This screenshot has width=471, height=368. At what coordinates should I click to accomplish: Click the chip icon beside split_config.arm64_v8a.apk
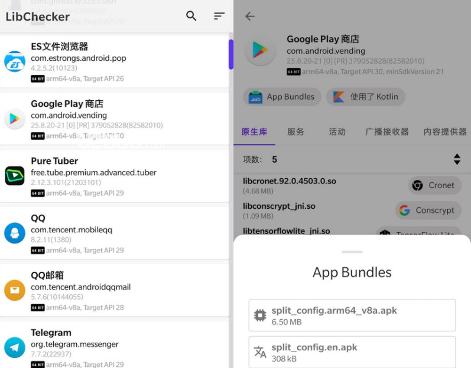tap(260, 316)
